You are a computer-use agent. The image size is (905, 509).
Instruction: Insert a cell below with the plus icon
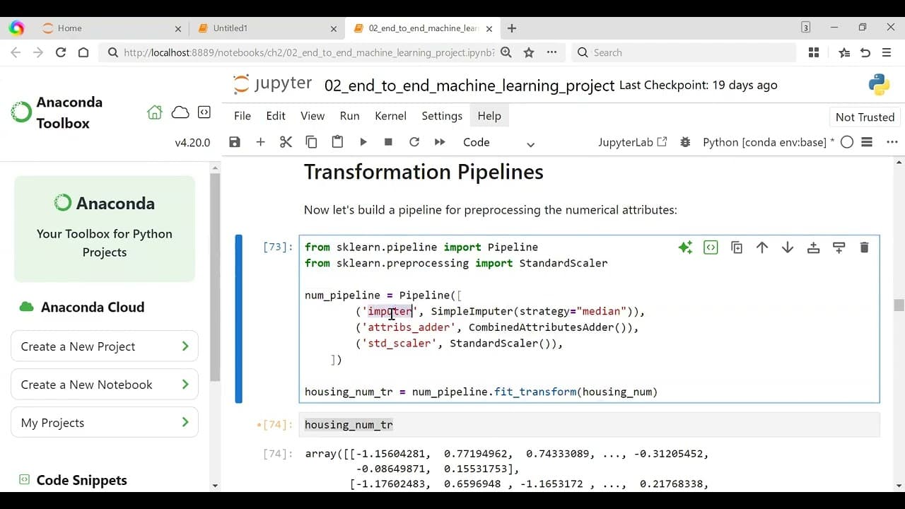click(260, 142)
